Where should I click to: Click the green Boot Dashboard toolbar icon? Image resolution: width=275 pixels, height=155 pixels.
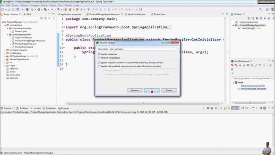tap(27, 9)
